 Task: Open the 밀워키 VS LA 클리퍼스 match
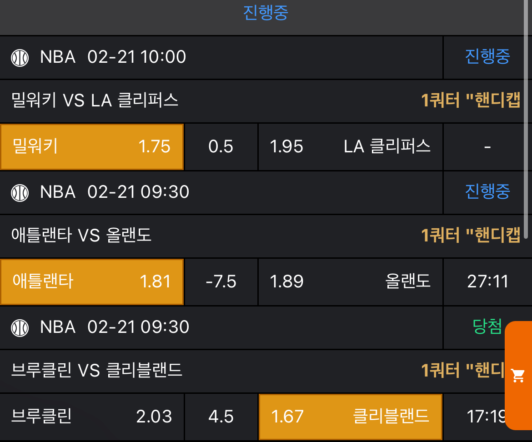tap(95, 100)
